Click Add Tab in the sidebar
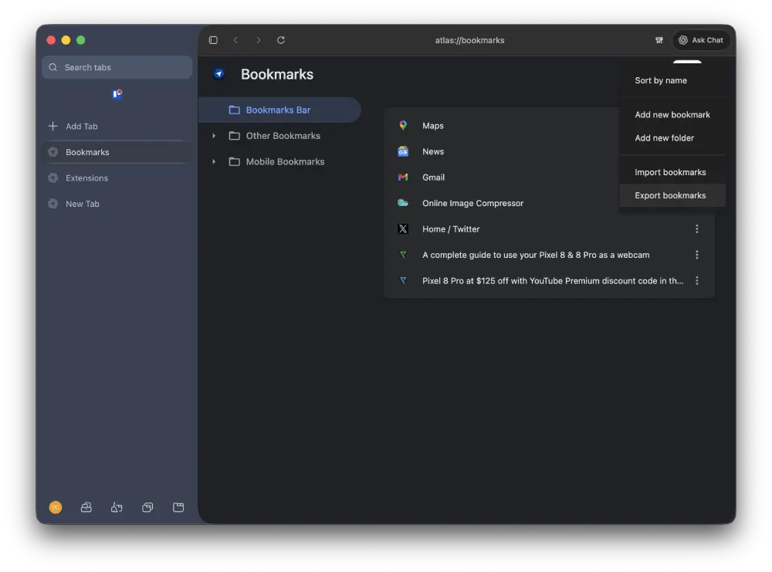 pyautogui.click(x=117, y=126)
